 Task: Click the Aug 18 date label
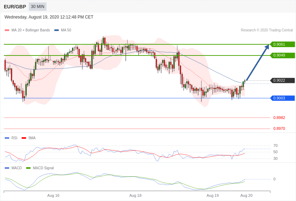point(135,195)
